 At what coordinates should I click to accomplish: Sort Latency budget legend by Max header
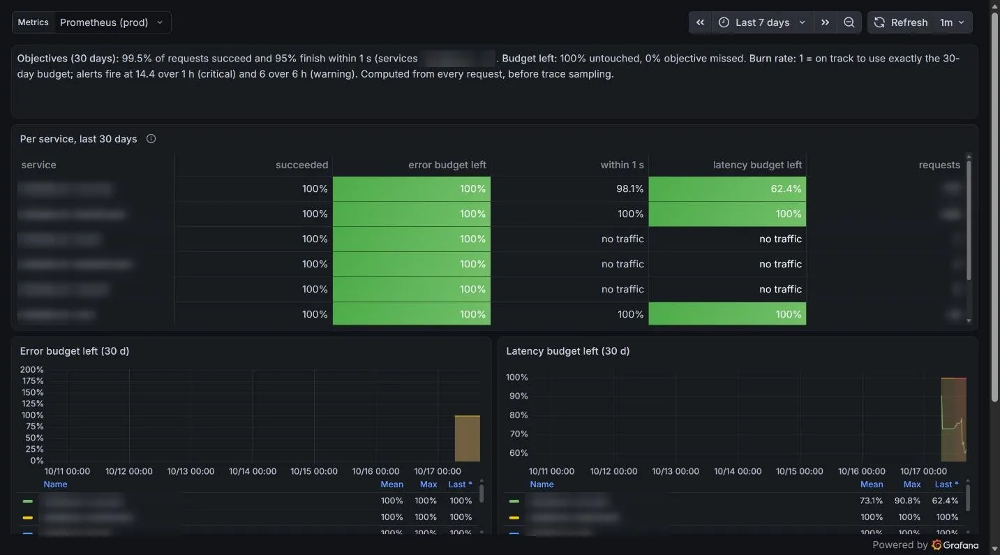(912, 484)
